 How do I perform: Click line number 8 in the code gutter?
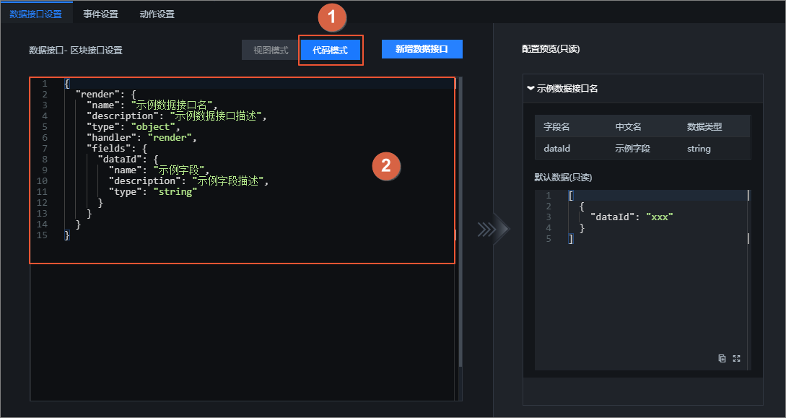click(45, 160)
